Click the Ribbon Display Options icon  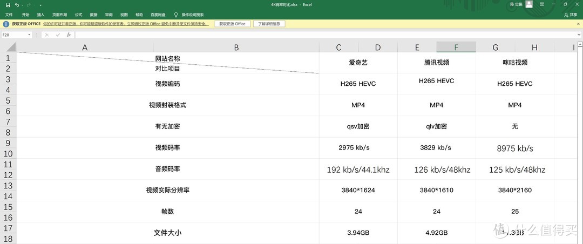(x=542, y=4)
